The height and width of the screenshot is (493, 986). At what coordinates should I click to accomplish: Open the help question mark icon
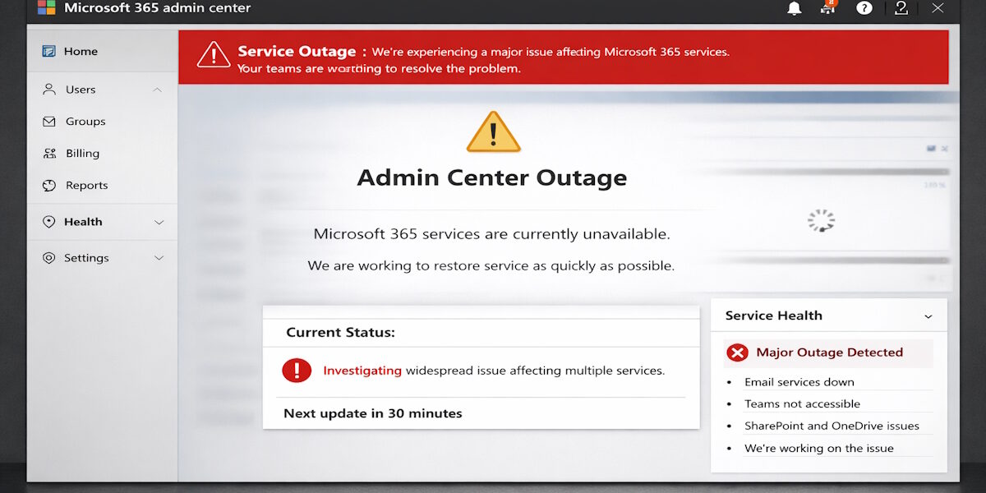(864, 8)
